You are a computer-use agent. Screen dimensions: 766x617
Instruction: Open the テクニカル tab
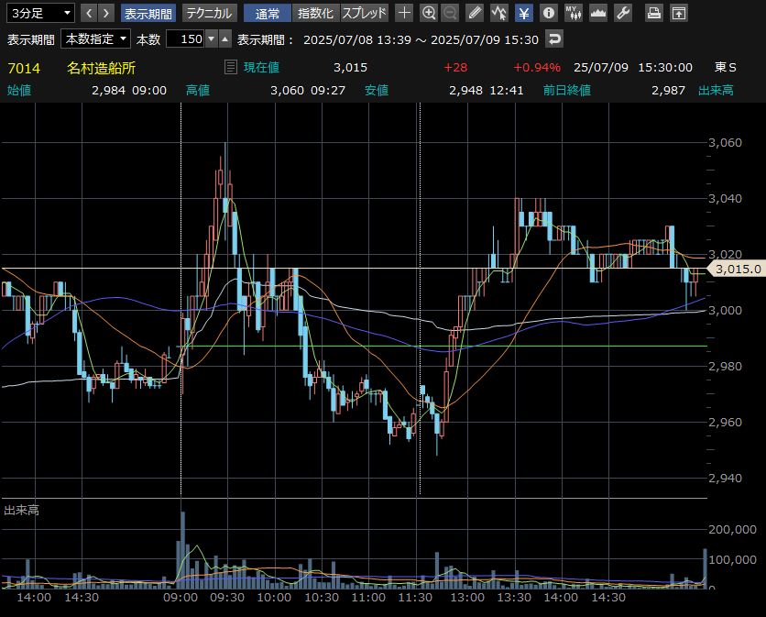[x=210, y=13]
